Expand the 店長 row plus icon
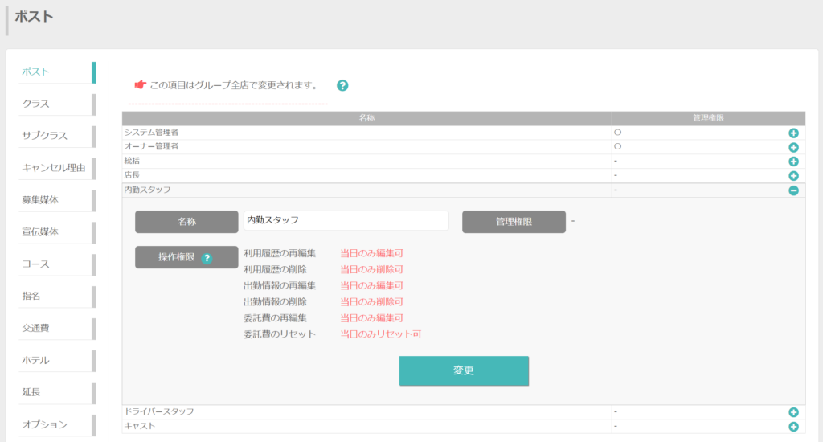This screenshot has width=823, height=442. (x=793, y=176)
